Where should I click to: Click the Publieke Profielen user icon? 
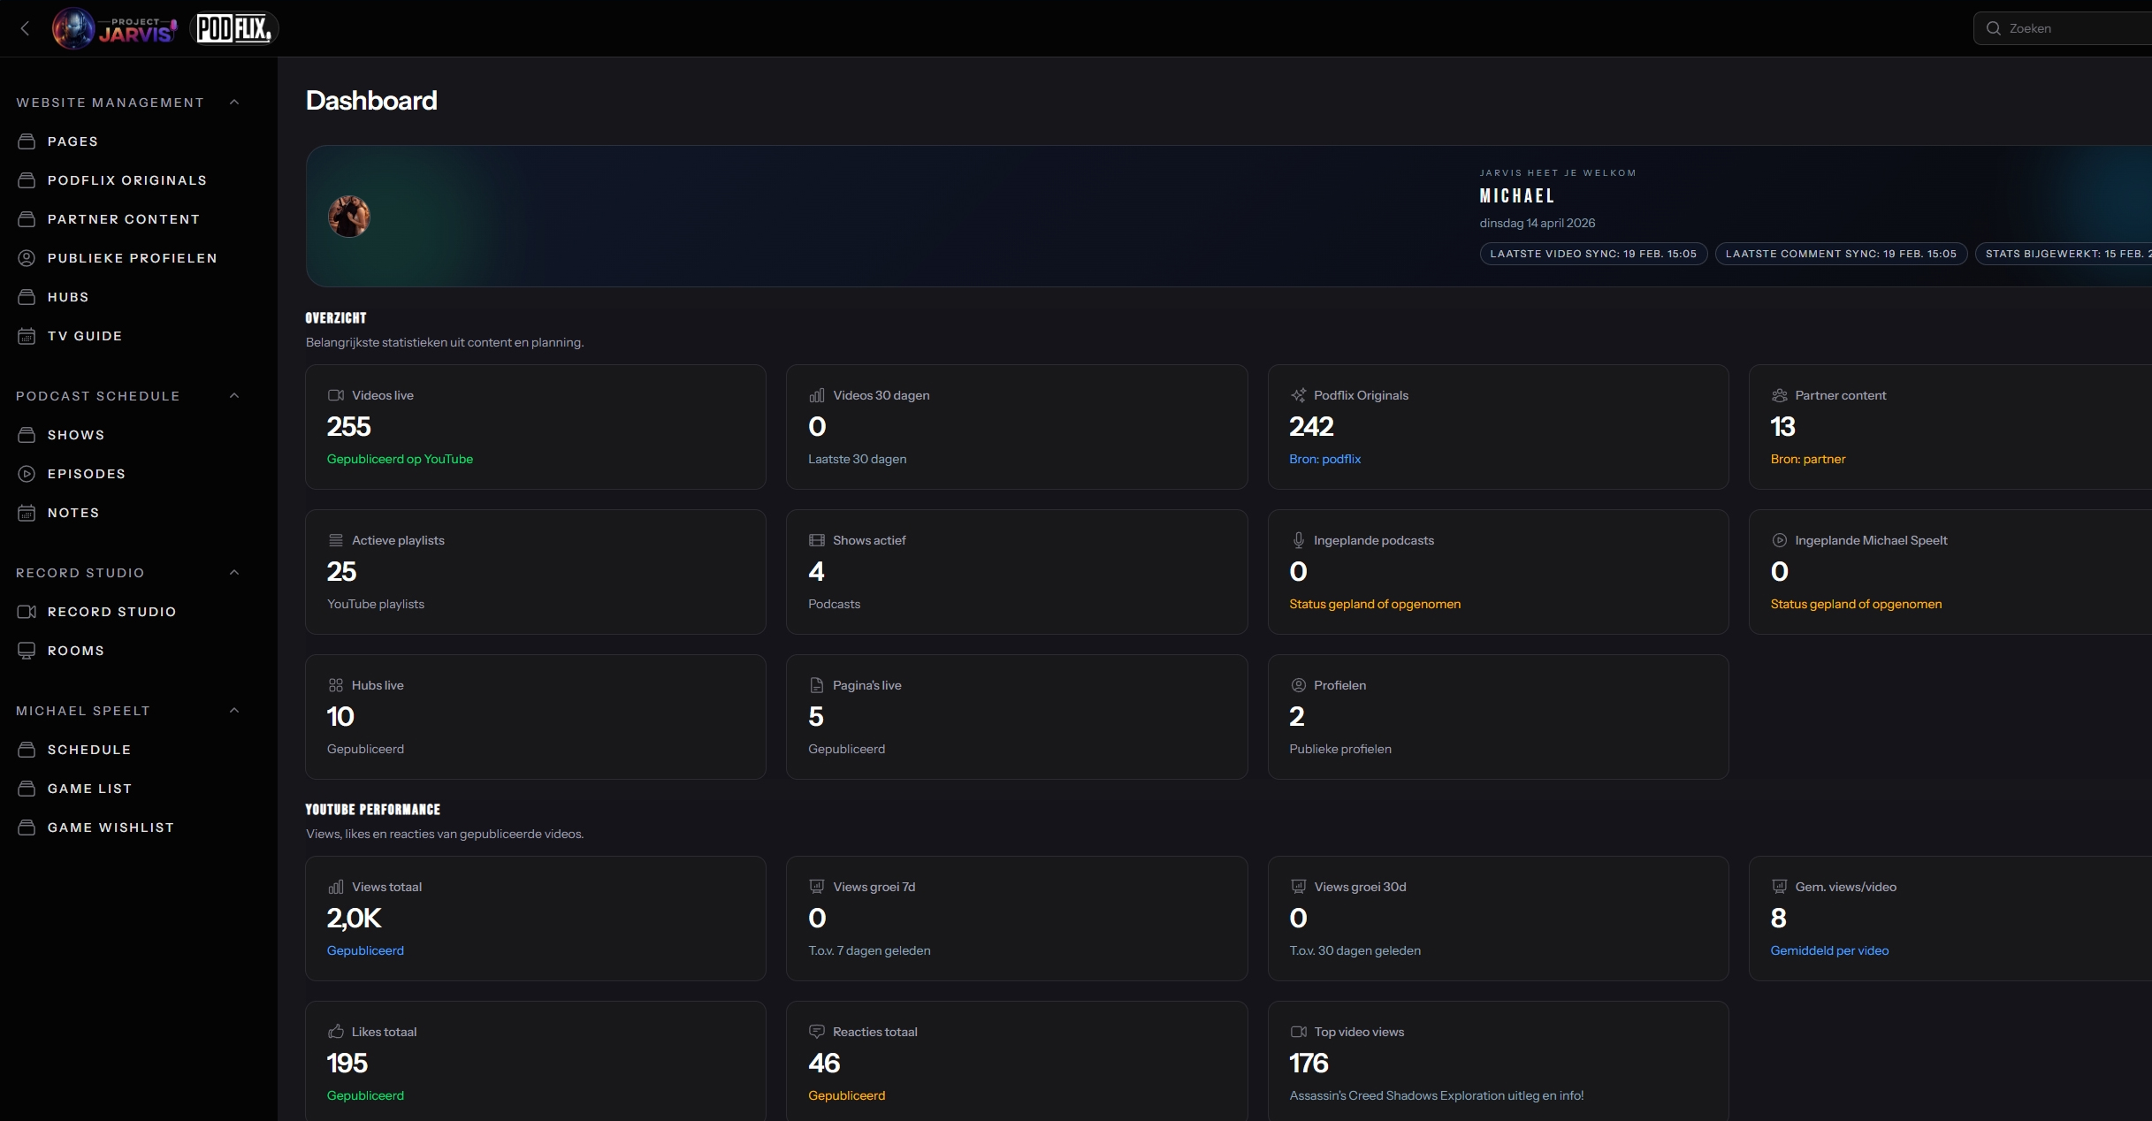click(x=27, y=258)
